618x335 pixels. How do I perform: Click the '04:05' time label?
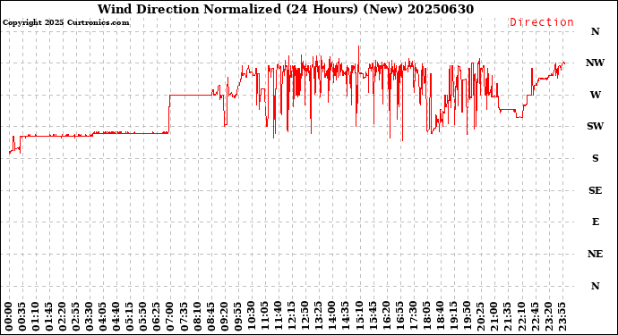point(103,316)
